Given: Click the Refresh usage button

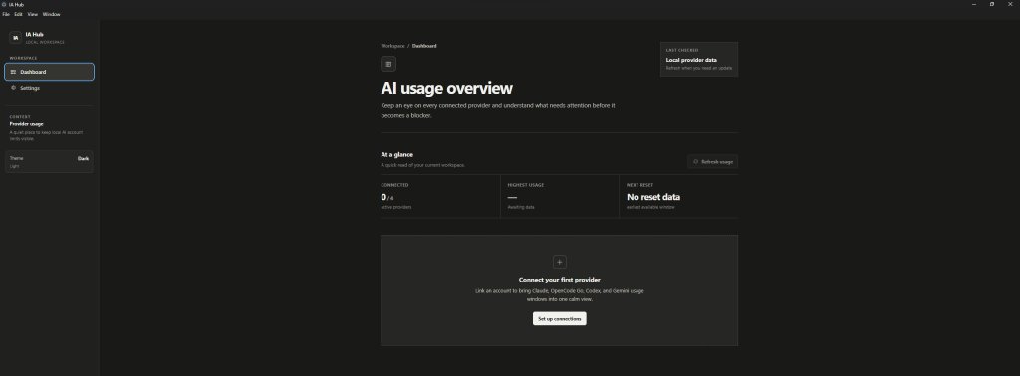Looking at the screenshot, I should click(712, 162).
